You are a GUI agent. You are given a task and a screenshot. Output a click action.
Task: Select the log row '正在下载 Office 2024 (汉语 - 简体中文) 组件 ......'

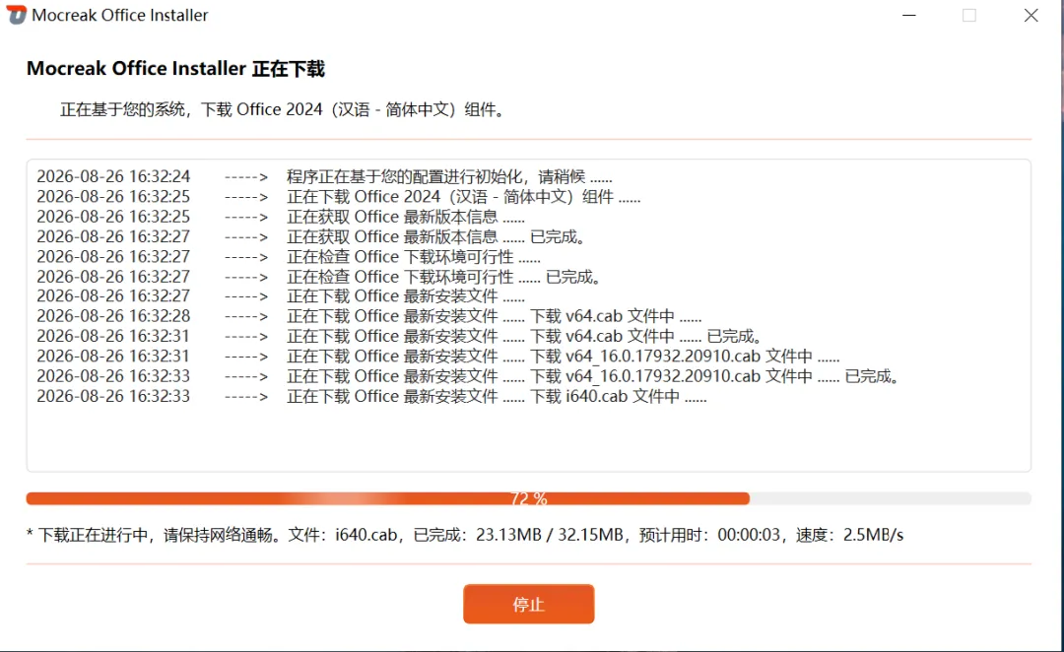point(339,197)
